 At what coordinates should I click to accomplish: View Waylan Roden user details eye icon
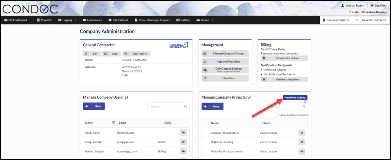click(x=183, y=151)
